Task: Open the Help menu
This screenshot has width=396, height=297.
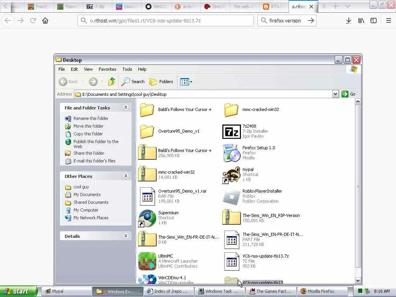Action: [x=142, y=69]
